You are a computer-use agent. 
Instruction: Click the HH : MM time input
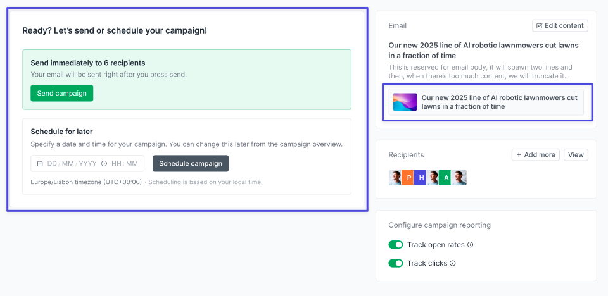[x=125, y=164]
